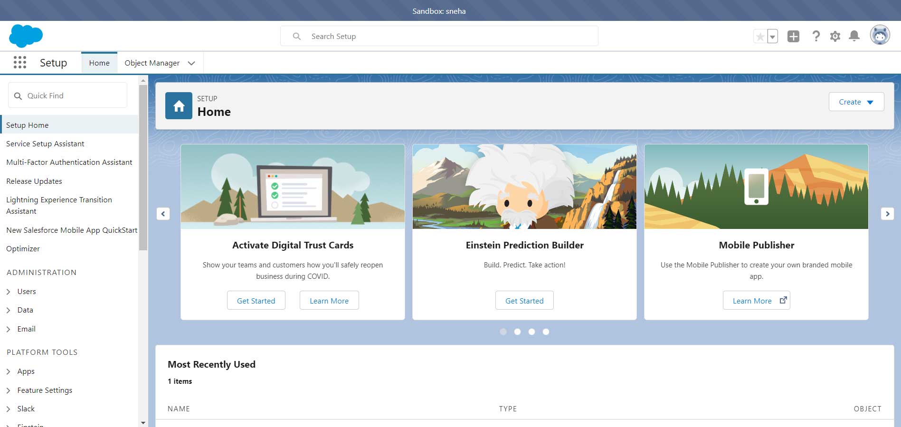This screenshot has height=427, width=901.
Task: Open the global actions plus icon
Action: coord(793,36)
